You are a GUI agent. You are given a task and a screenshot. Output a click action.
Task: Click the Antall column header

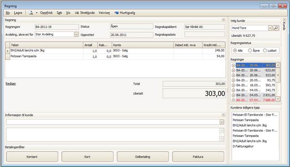(90, 45)
